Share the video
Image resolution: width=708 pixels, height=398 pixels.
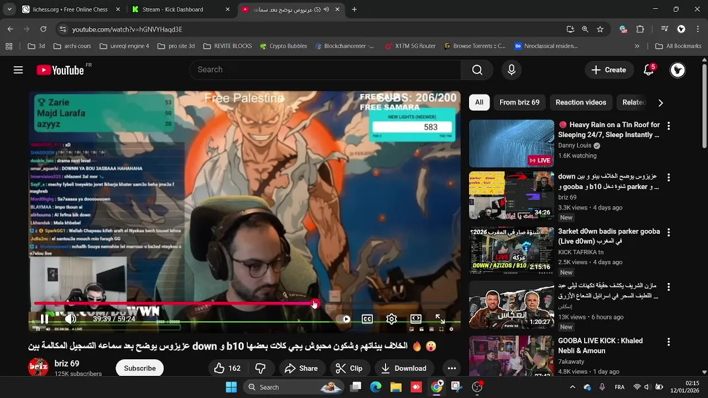(x=301, y=368)
